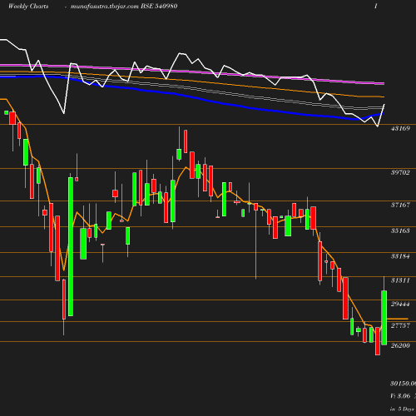The height and width of the screenshot is (416, 416).
Task: Select the 37167 price level label
Action: point(400,205)
